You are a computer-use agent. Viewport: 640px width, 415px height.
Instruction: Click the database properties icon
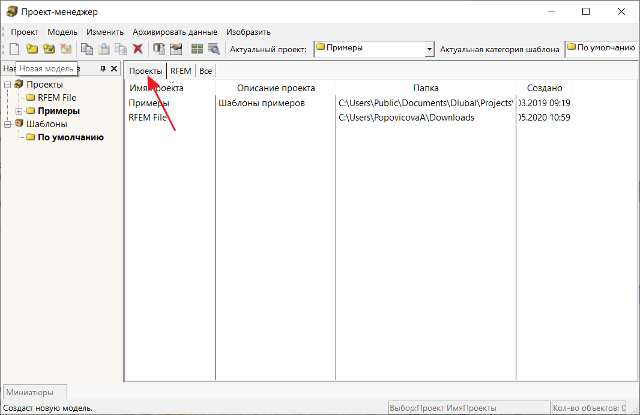point(158,49)
